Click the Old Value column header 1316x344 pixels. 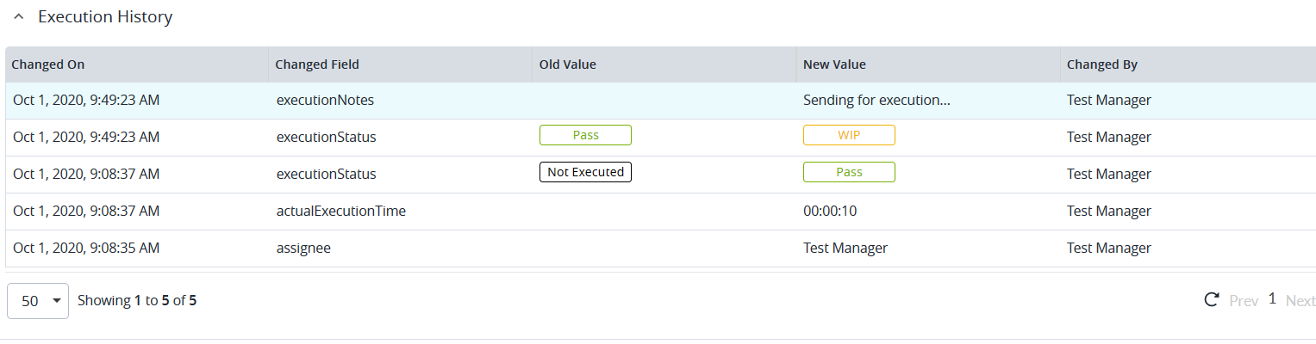click(x=567, y=64)
